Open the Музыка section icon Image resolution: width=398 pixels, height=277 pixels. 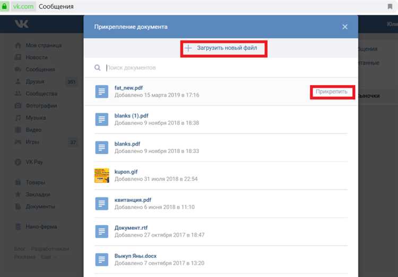point(18,118)
